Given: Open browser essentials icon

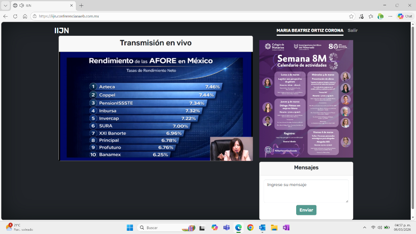Looking at the screenshot, I should click(x=380, y=16).
